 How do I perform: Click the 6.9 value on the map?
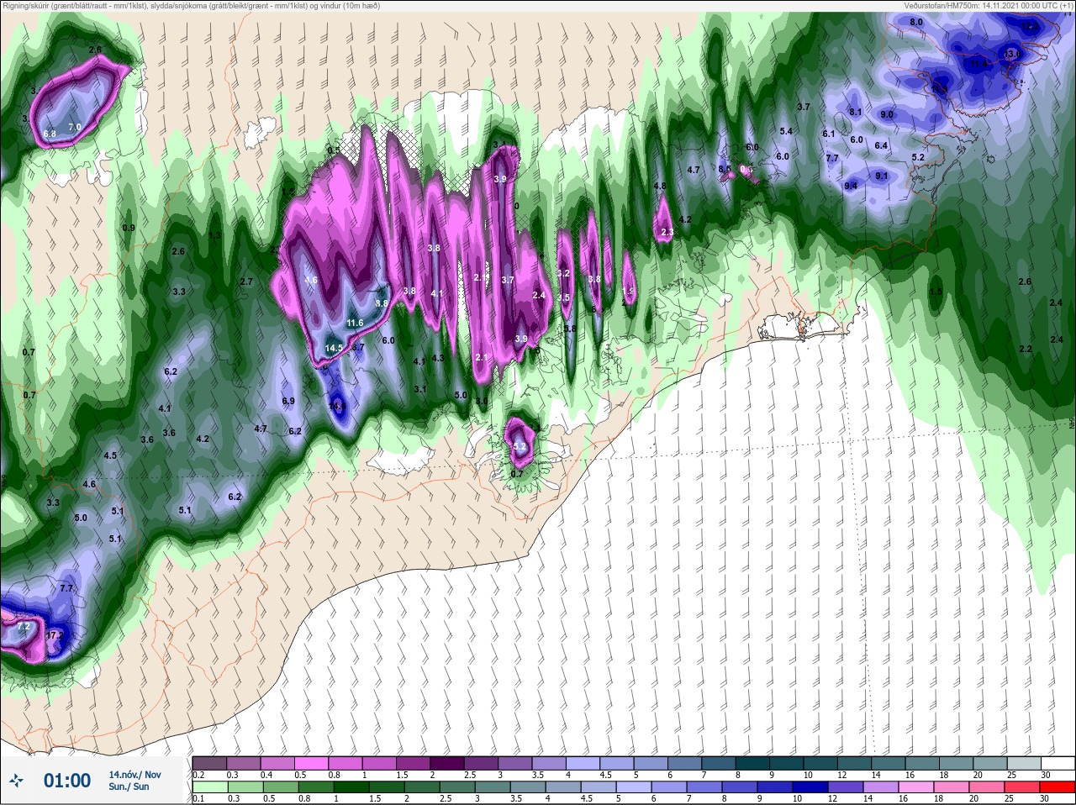pos(288,401)
